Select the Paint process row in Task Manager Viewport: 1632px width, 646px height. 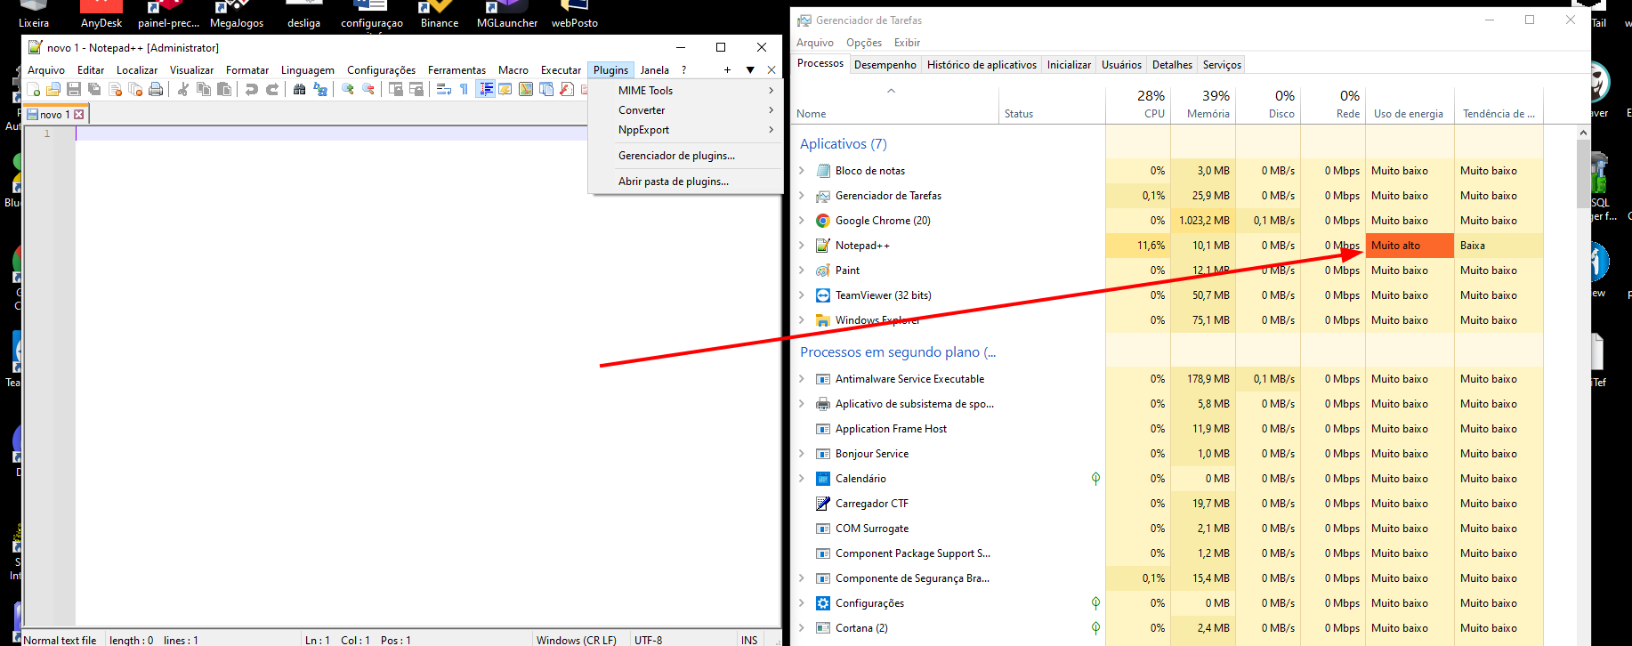pos(1167,271)
